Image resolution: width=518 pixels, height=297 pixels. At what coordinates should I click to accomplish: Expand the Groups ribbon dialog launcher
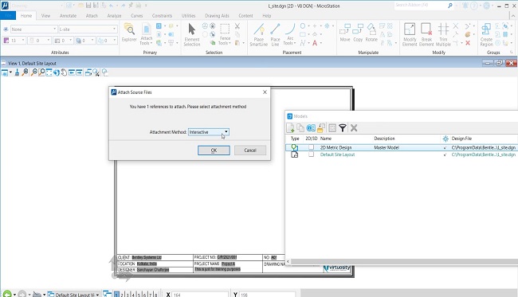click(512, 52)
